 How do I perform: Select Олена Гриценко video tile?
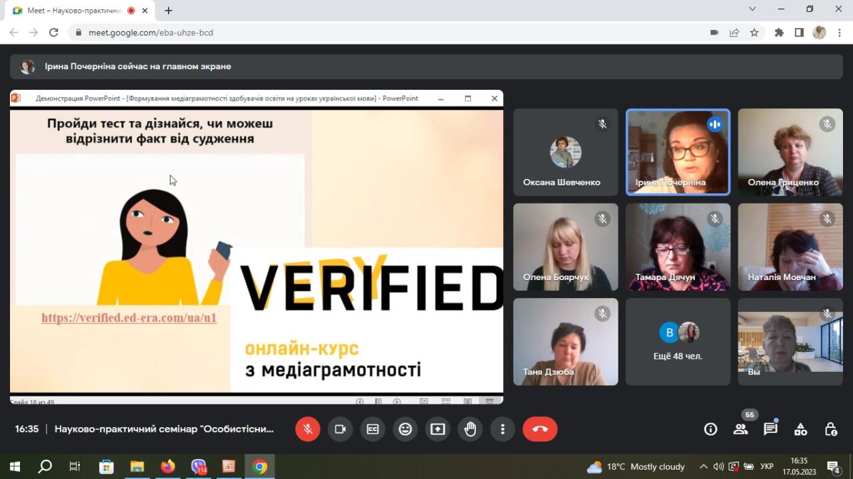point(790,152)
